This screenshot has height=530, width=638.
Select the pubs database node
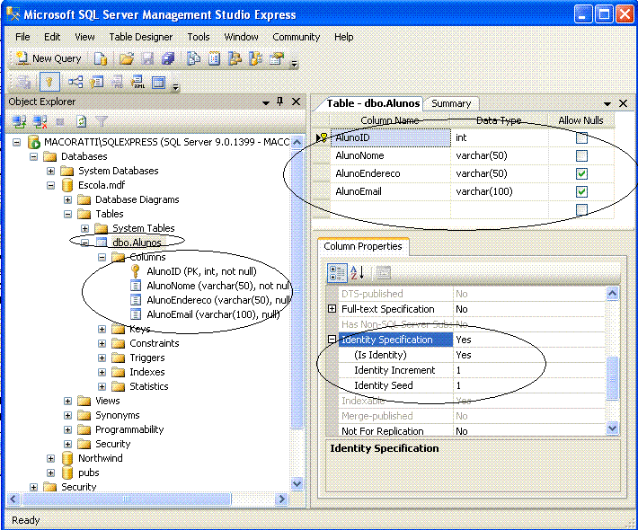(89, 473)
